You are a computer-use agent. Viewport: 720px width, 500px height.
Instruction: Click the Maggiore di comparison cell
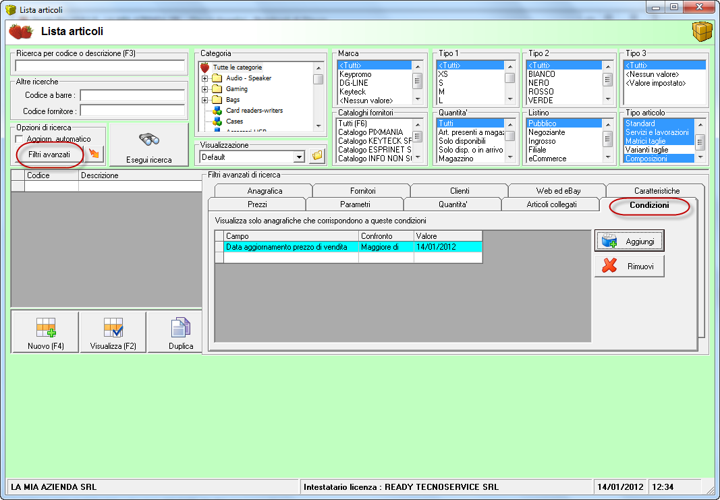click(386, 247)
